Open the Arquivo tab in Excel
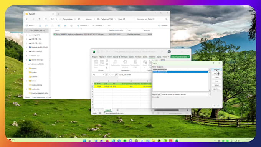Image resolution: width=261 pixels, height=147 pixels. pyautogui.click(x=95, y=57)
